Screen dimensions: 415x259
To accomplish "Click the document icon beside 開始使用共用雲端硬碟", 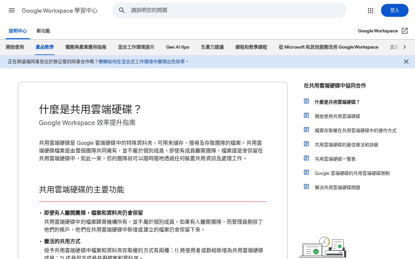I will point(306,116).
